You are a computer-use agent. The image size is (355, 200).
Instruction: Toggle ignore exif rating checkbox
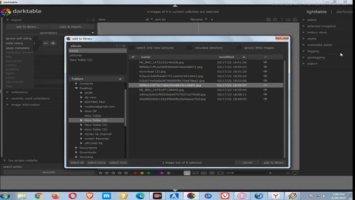tap(35, 38)
